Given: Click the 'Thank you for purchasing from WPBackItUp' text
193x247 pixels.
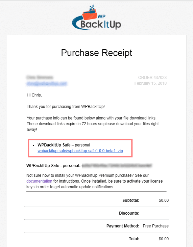Looking at the screenshot, I should pos(66,107).
